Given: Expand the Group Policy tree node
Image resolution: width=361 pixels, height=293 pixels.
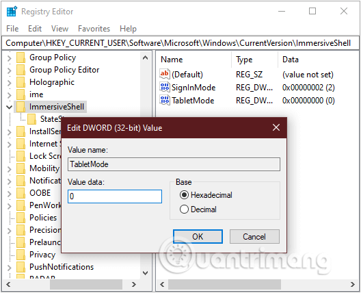Looking at the screenshot, I should point(9,58).
